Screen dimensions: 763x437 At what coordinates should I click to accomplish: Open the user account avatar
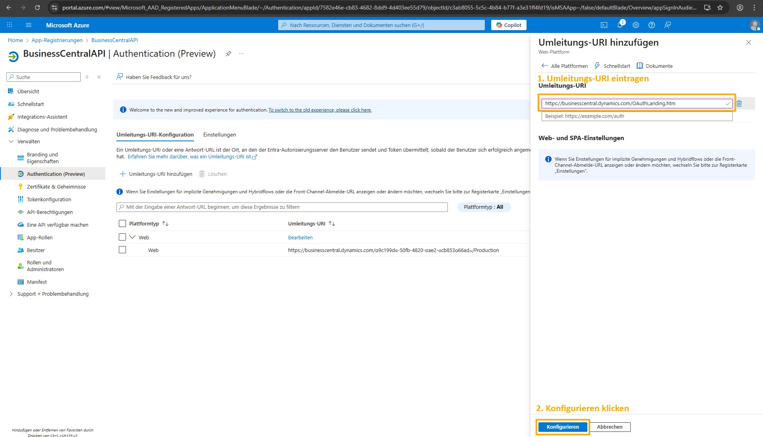pos(755,25)
